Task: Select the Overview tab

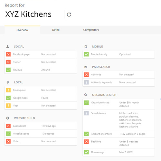Action: pos(23,30)
